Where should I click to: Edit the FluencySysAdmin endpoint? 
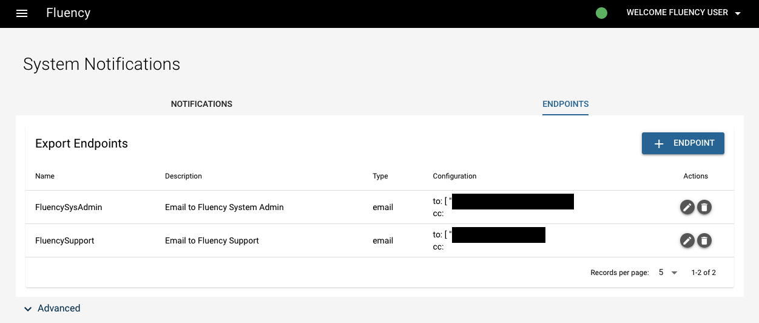(x=687, y=208)
